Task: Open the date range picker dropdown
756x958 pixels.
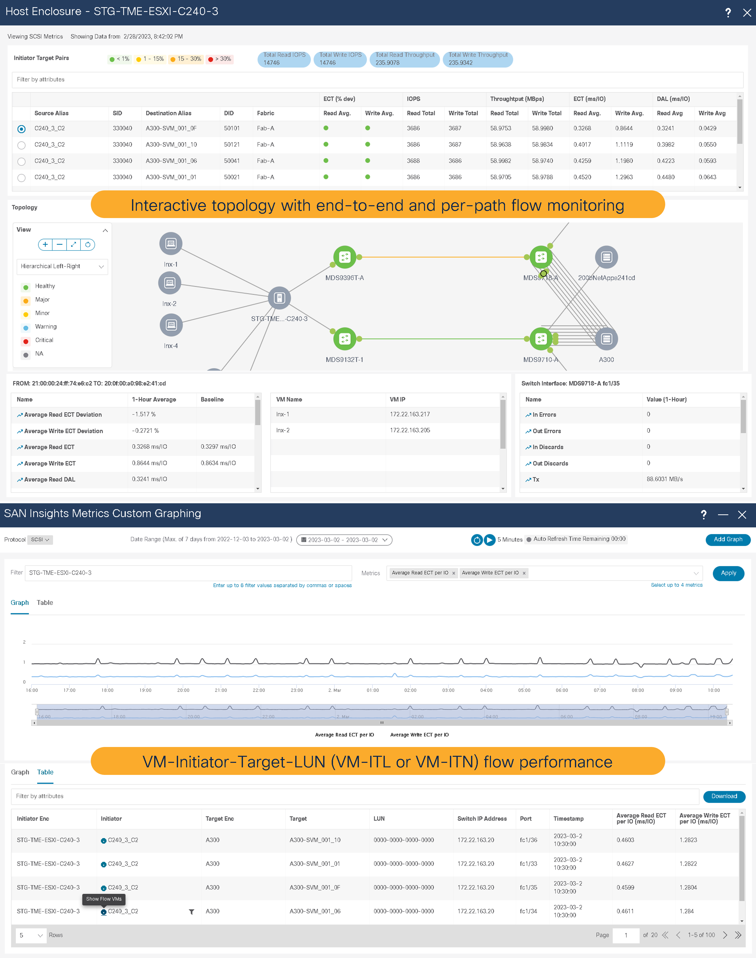Action: point(344,540)
